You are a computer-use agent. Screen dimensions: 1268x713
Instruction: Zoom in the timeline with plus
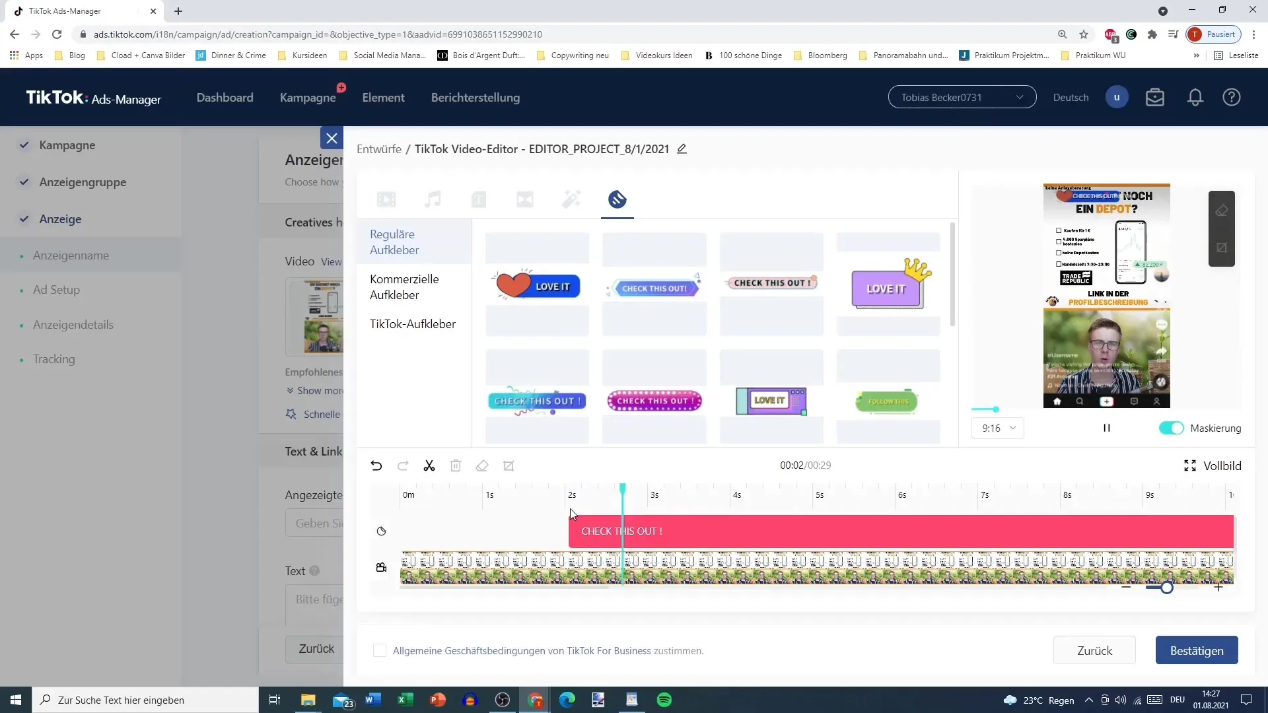pos(1218,588)
